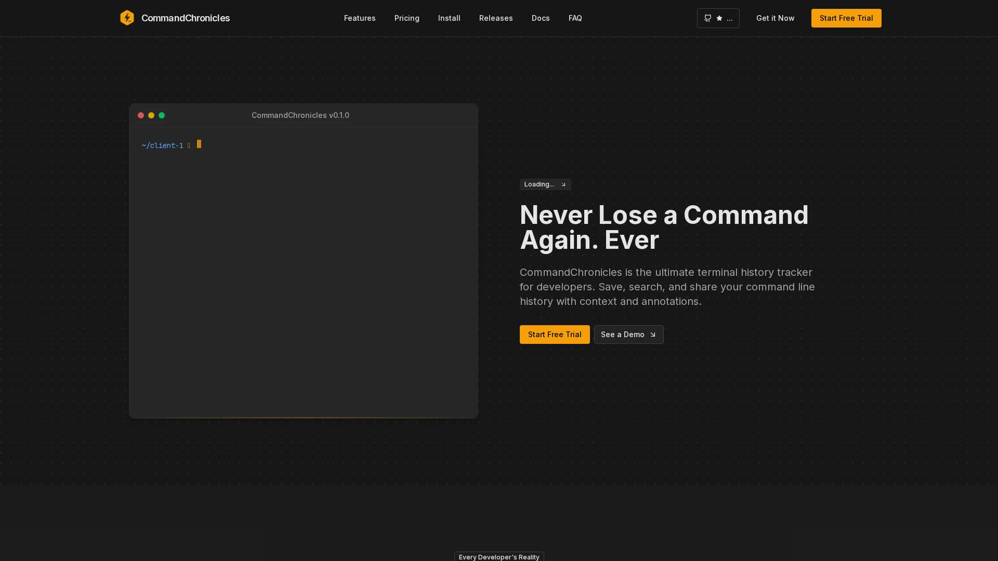Click the CommandChronicles lightning bolt logo
This screenshot has height=561, width=998.
coord(127,18)
